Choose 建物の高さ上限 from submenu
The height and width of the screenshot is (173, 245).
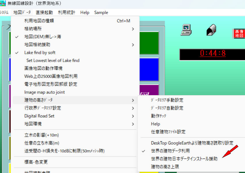pyautogui.click(x=166, y=167)
